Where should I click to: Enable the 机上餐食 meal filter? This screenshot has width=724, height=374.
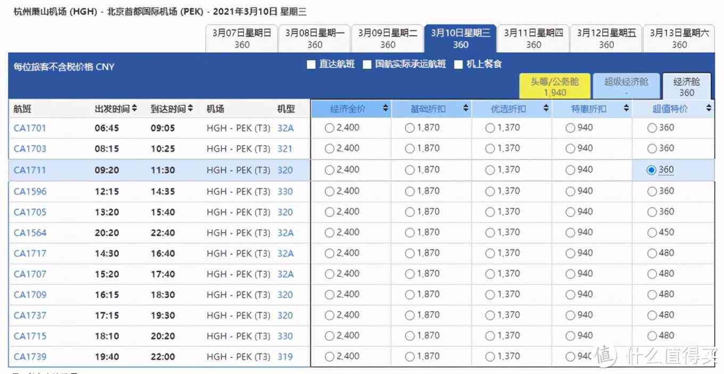click(459, 64)
